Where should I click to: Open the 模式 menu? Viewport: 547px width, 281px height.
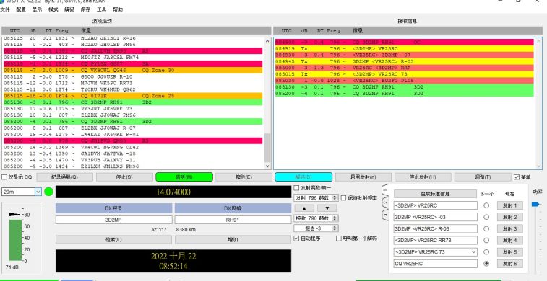pyautogui.click(x=53, y=9)
